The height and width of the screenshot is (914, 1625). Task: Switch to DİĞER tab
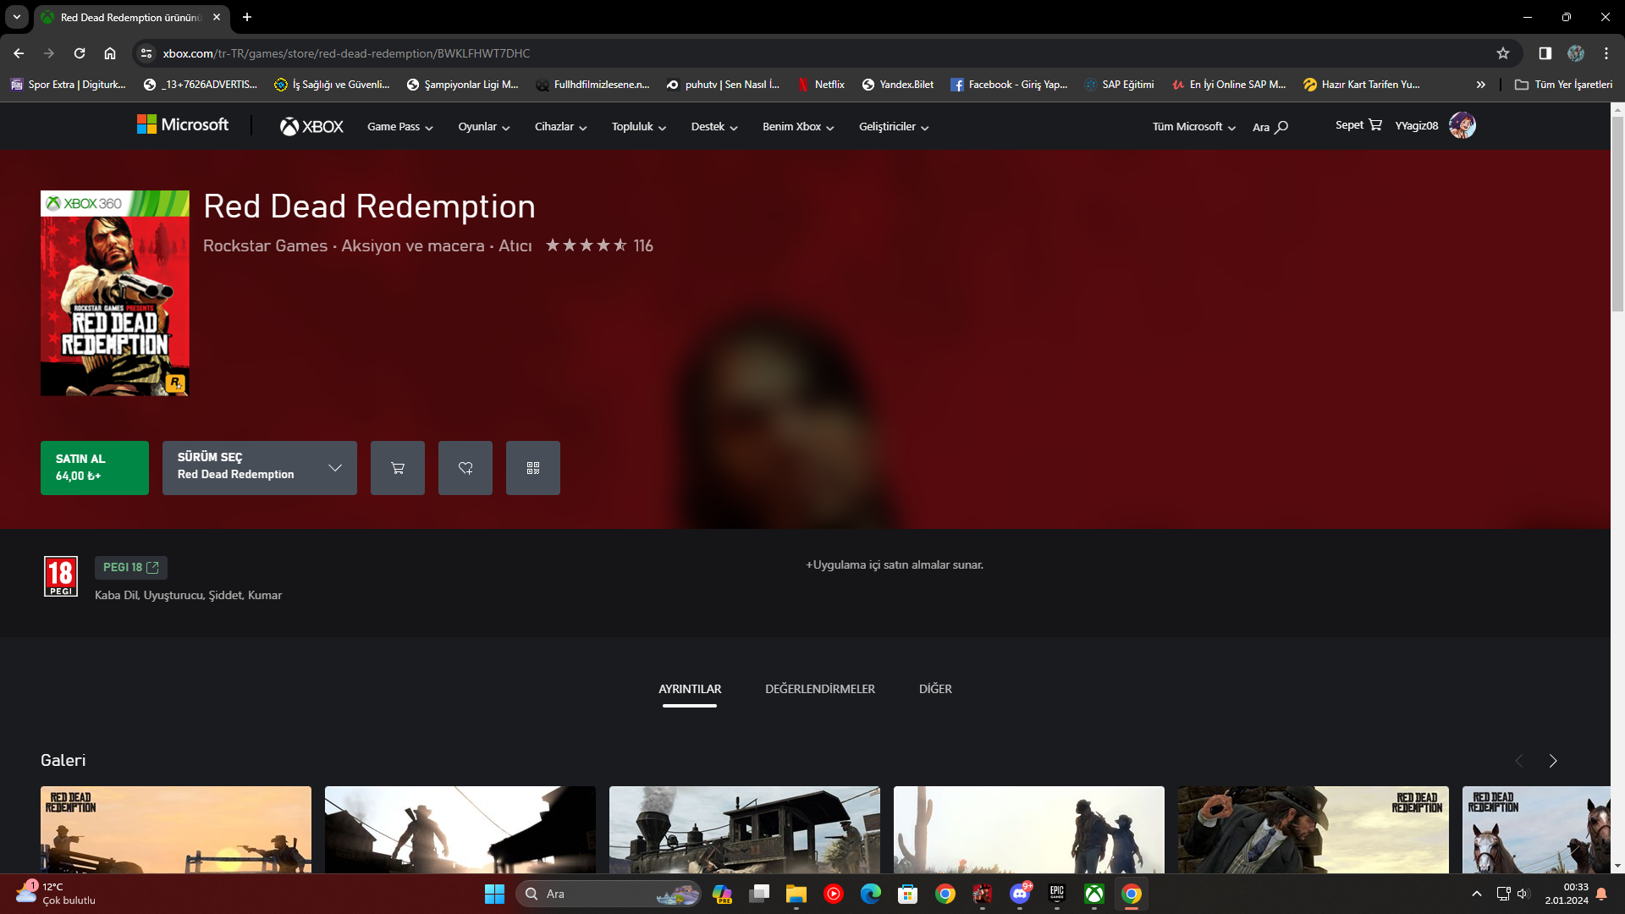935,689
